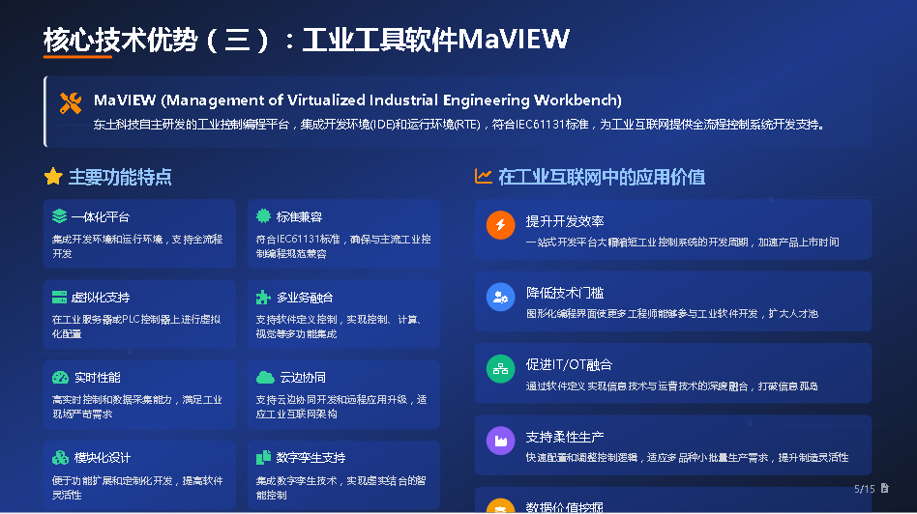This screenshot has height=514, width=917.
Task: Click the description under 虚拟化支持
Action: click(x=136, y=327)
